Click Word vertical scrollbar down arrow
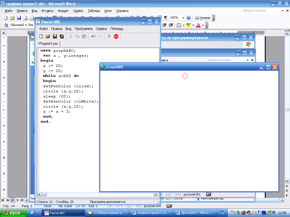Image resolution: width=290 pixels, height=217 pixels. pyautogui.click(x=287, y=181)
